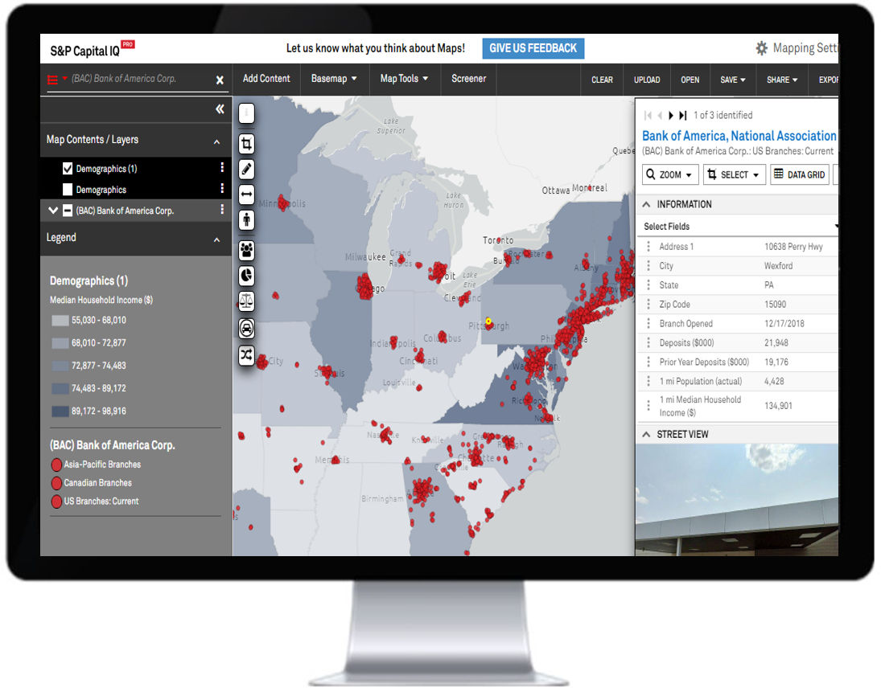Open the car drive-time tool

[247, 329]
